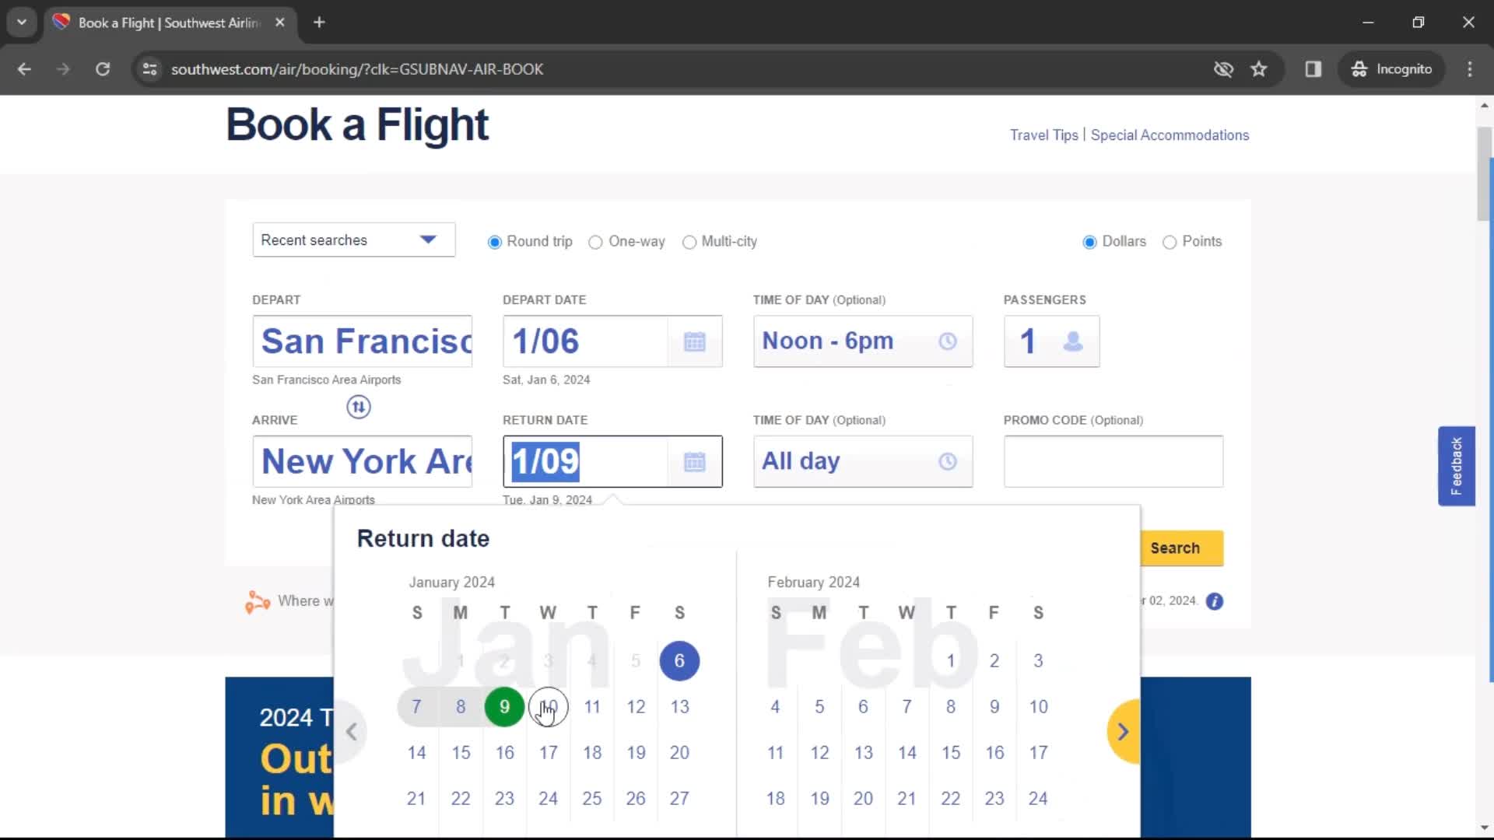This screenshot has width=1494, height=840.
Task: Open Travel Tips link
Action: tap(1043, 135)
